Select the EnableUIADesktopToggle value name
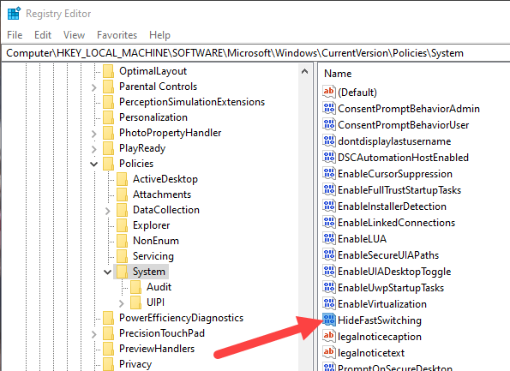 pos(394,272)
